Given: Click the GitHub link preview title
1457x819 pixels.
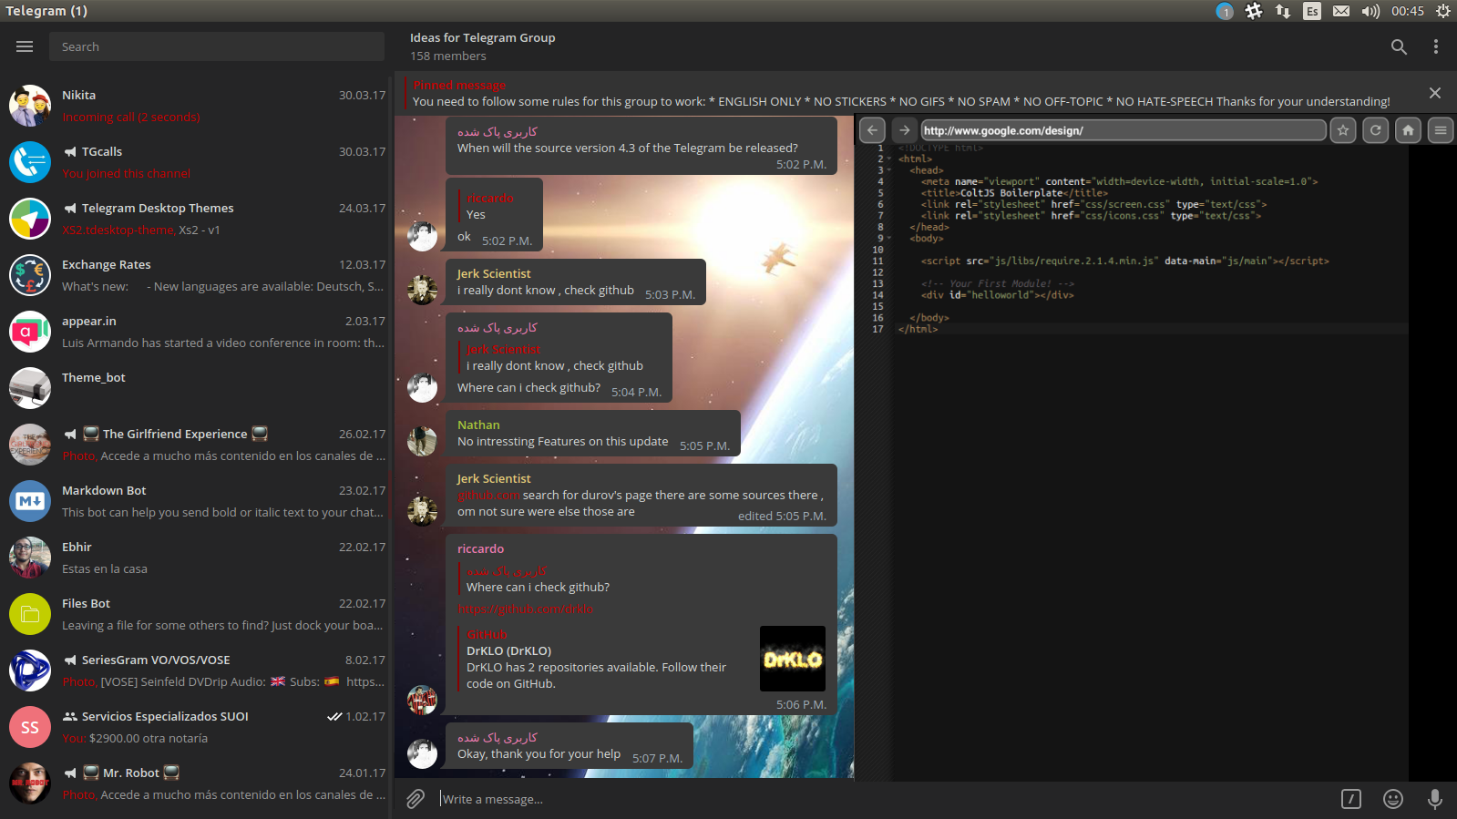Looking at the screenshot, I should click(487, 635).
